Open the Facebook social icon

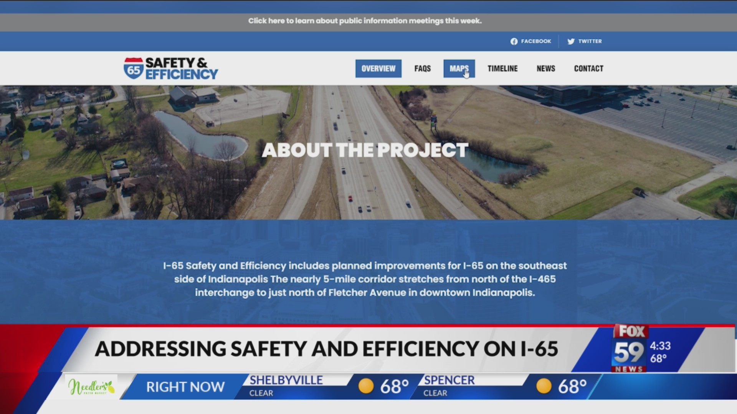click(x=514, y=41)
